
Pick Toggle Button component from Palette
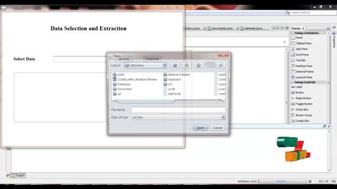302,104
